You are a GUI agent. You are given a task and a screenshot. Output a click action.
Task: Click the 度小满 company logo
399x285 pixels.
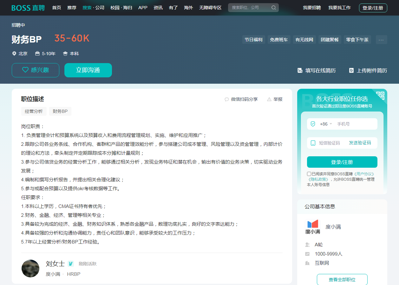point(312,227)
